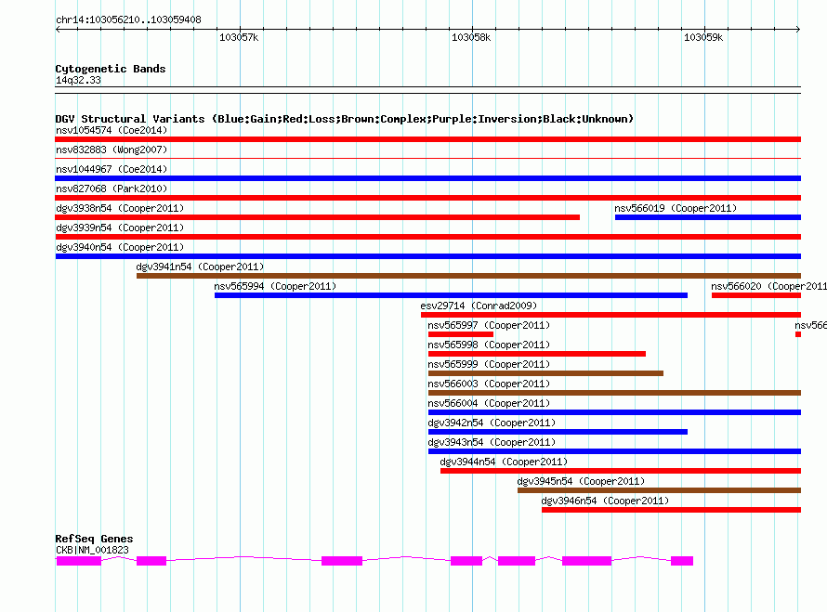827x612 pixels.
Task: Click the 14q32.33 cytogenetic band label
Action: click(78, 80)
